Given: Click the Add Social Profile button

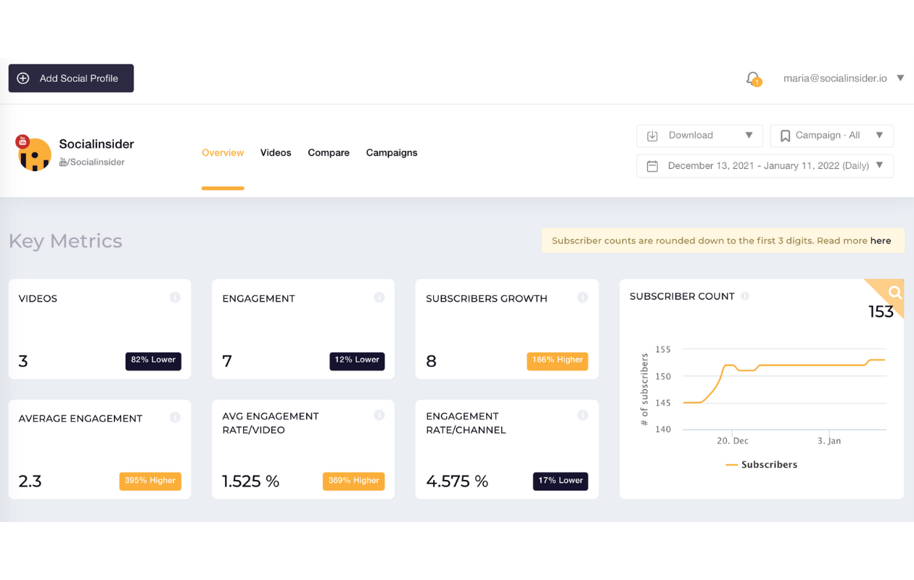Looking at the screenshot, I should coord(71,78).
